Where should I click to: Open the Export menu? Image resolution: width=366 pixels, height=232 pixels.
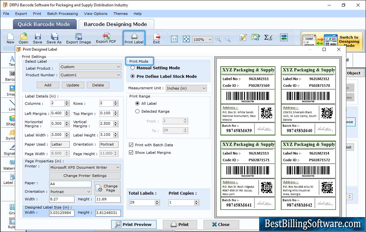click(21, 14)
